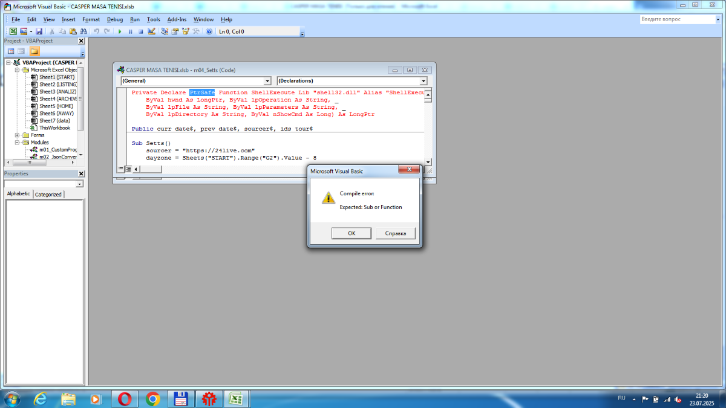Open the Object Browser toolbar icon
Viewport: 726px width, 408px height.
point(185,31)
